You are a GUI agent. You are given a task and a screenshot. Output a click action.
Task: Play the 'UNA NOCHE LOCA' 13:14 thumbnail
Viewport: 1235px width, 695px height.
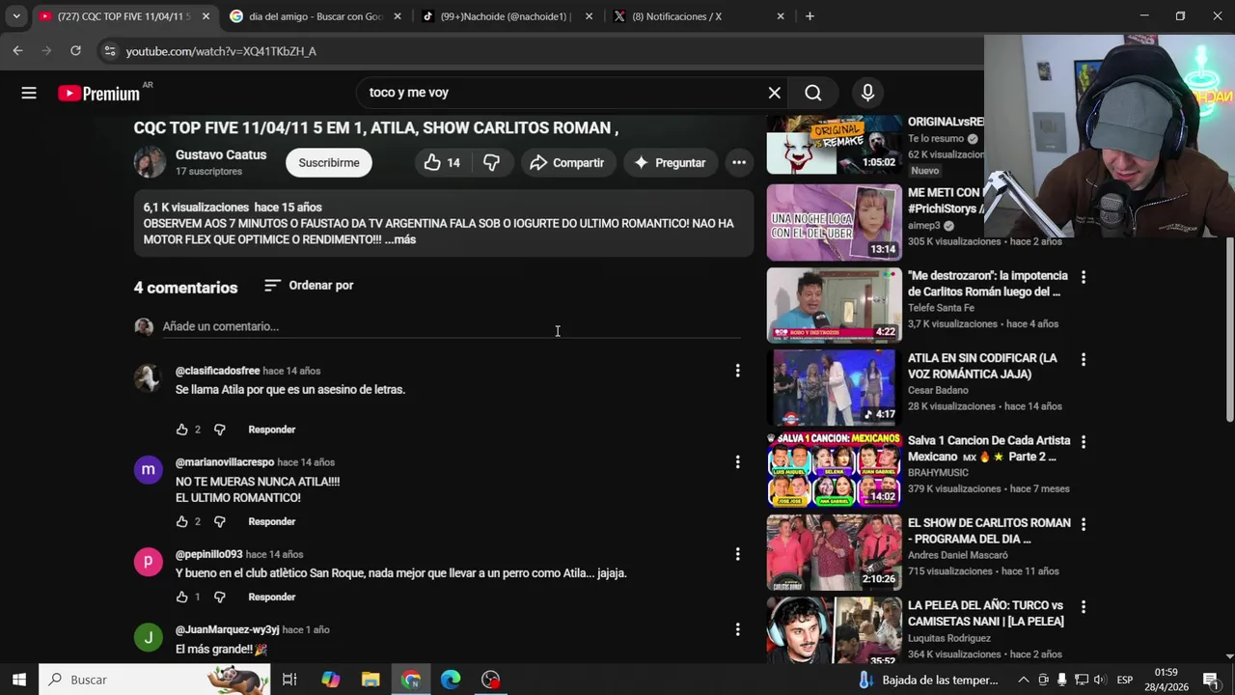(835, 223)
